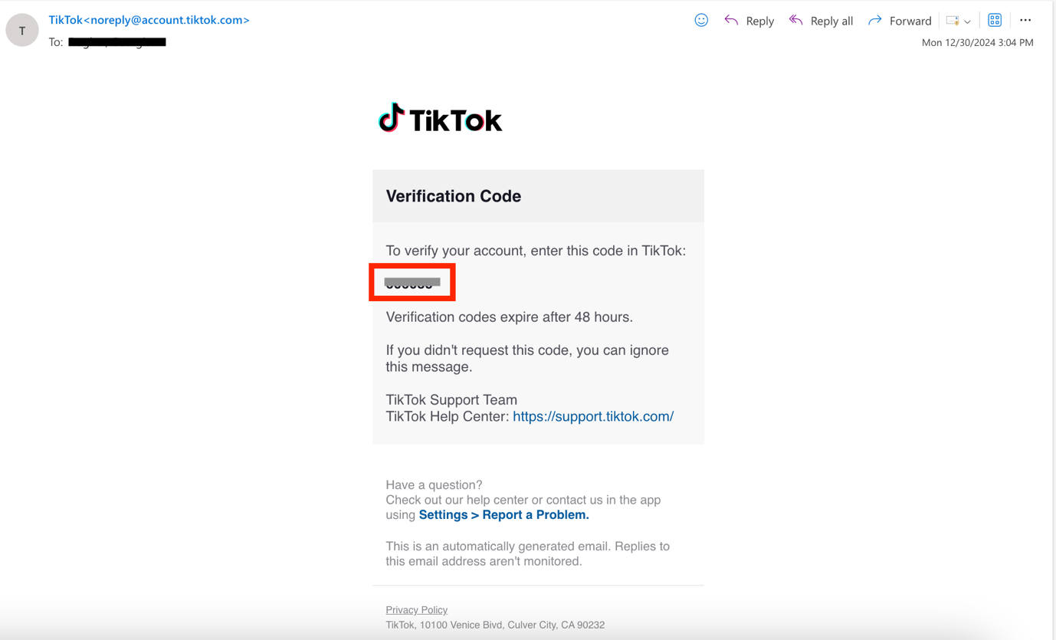Click the TikTok logo in the email body
Screen dimensions: 1056x640
[x=440, y=118]
